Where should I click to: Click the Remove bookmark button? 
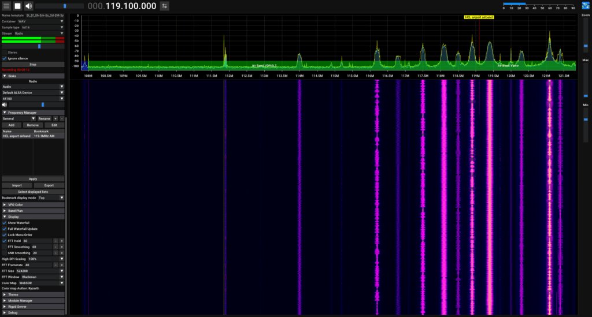pyautogui.click(x=33, y=125)
